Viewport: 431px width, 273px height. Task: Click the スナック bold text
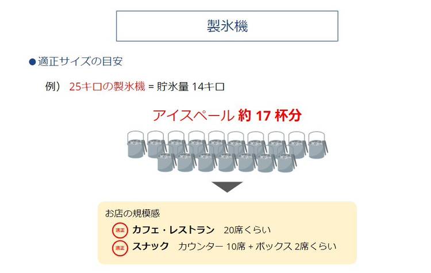(151, 246)
